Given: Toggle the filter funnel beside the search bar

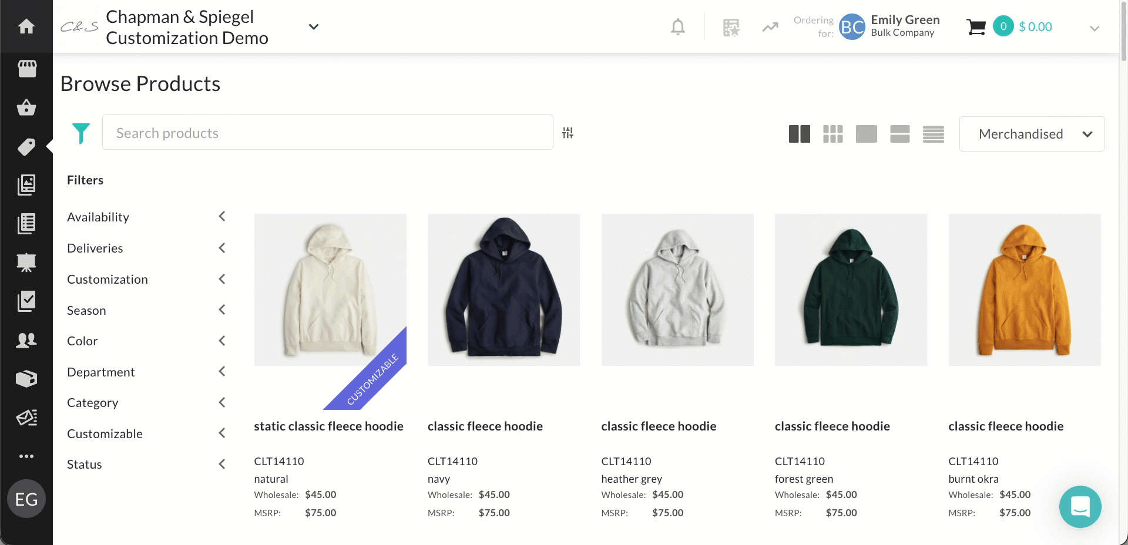Looking at the screenshot, I should [x=81, y=133].
